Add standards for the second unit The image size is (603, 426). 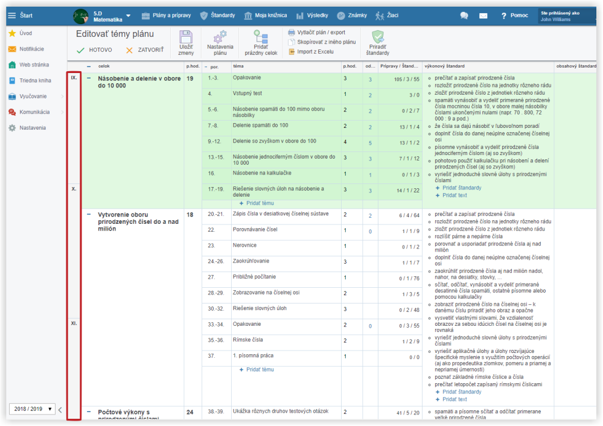pyautogui.click(x=458, y=392)
